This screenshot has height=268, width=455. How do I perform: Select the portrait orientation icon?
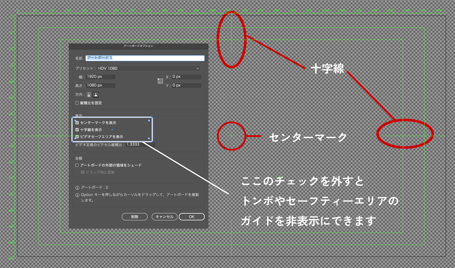(89, 95)
